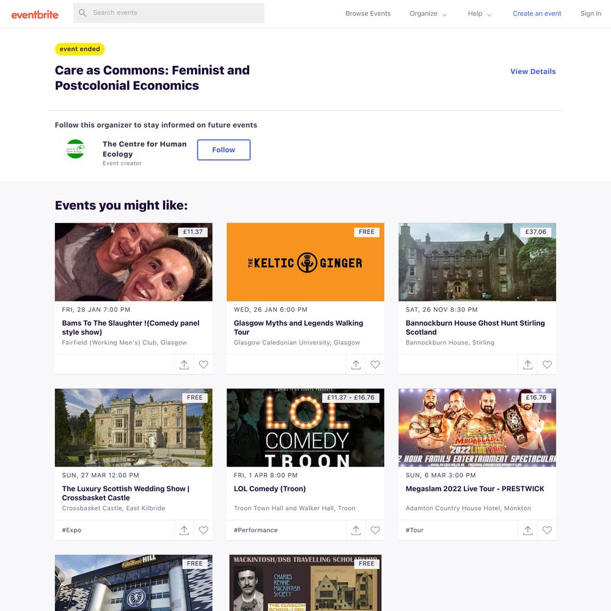This screenshot has height=611, width=611.
Task: Open Megaslam 2022 Live Tour - PRESTWICK title
Action: (x=475, y=489)
